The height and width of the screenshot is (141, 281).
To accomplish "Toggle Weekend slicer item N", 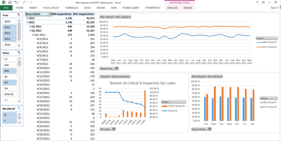I will pyautogui.click(x=10, y=115).
